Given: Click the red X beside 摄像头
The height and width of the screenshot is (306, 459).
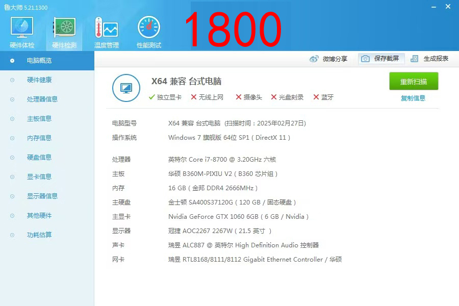Looking at the screenshot, I should click(239, 97).
